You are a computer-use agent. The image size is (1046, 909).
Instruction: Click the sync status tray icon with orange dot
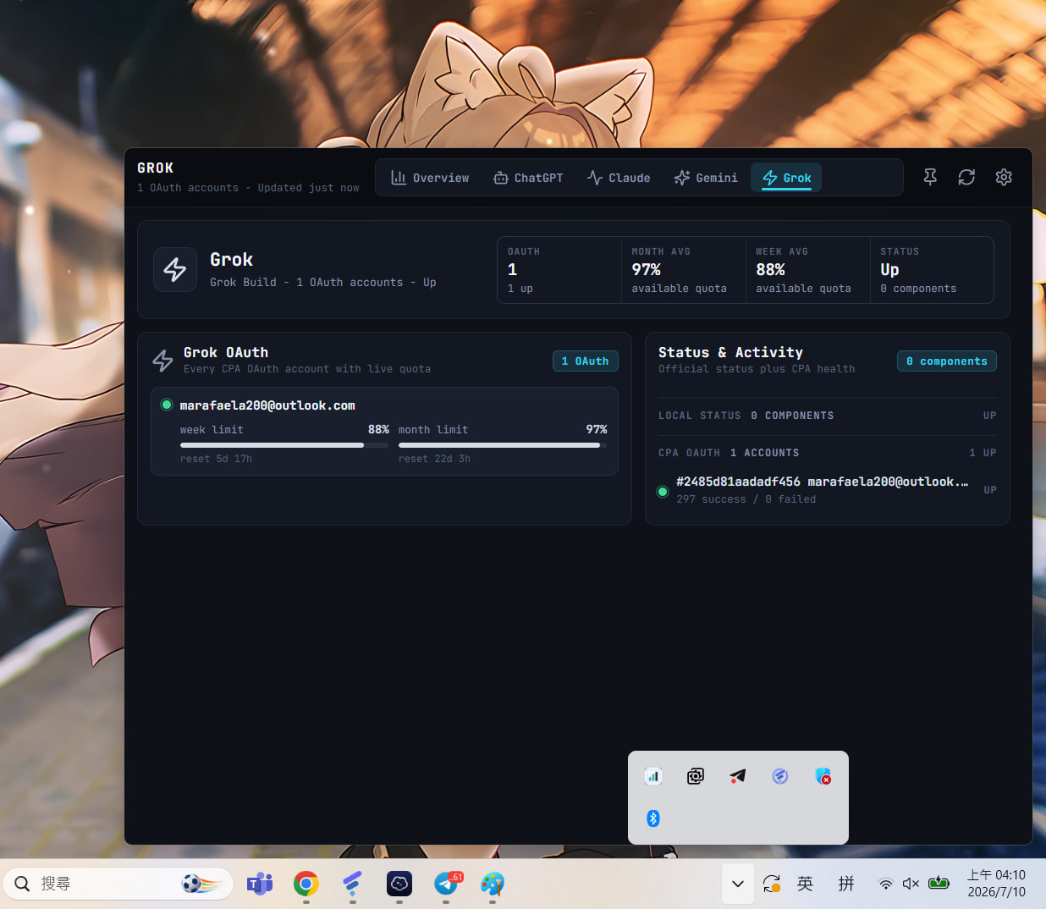(x=771, y=884)
